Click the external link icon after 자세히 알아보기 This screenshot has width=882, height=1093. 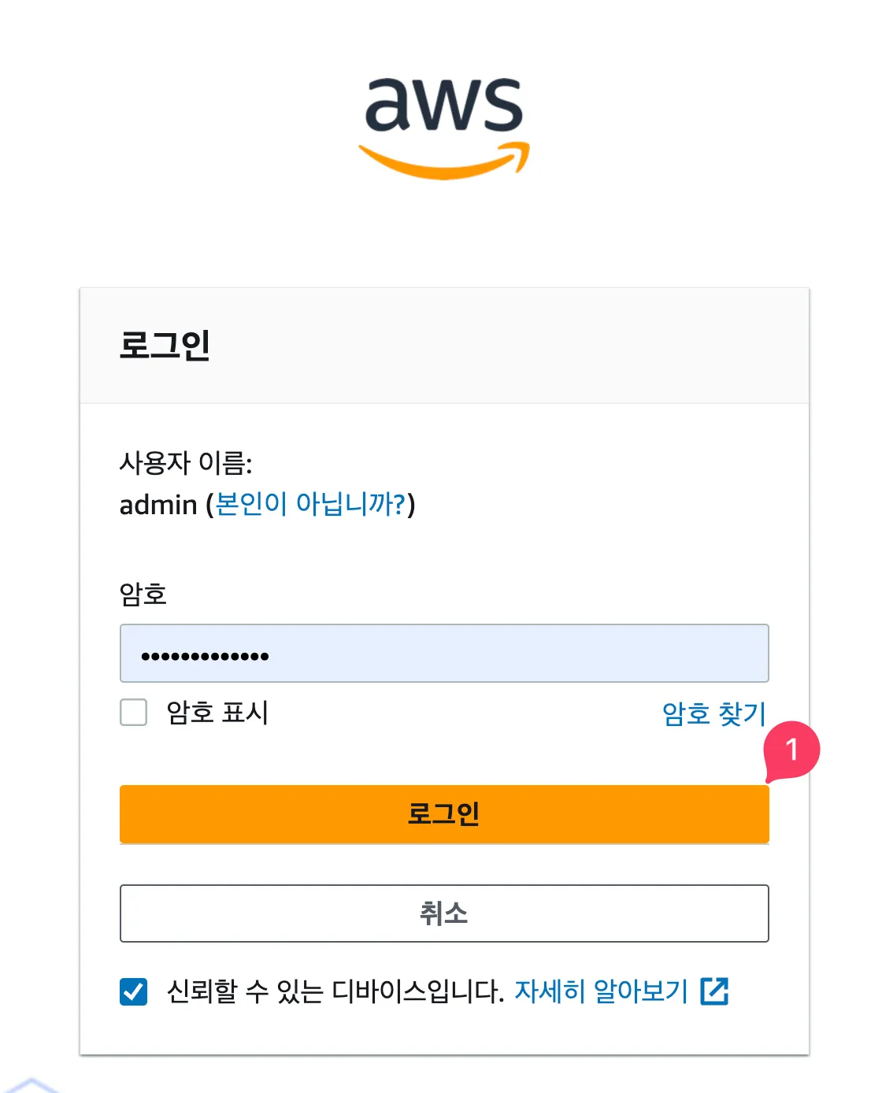coord(714,991)
